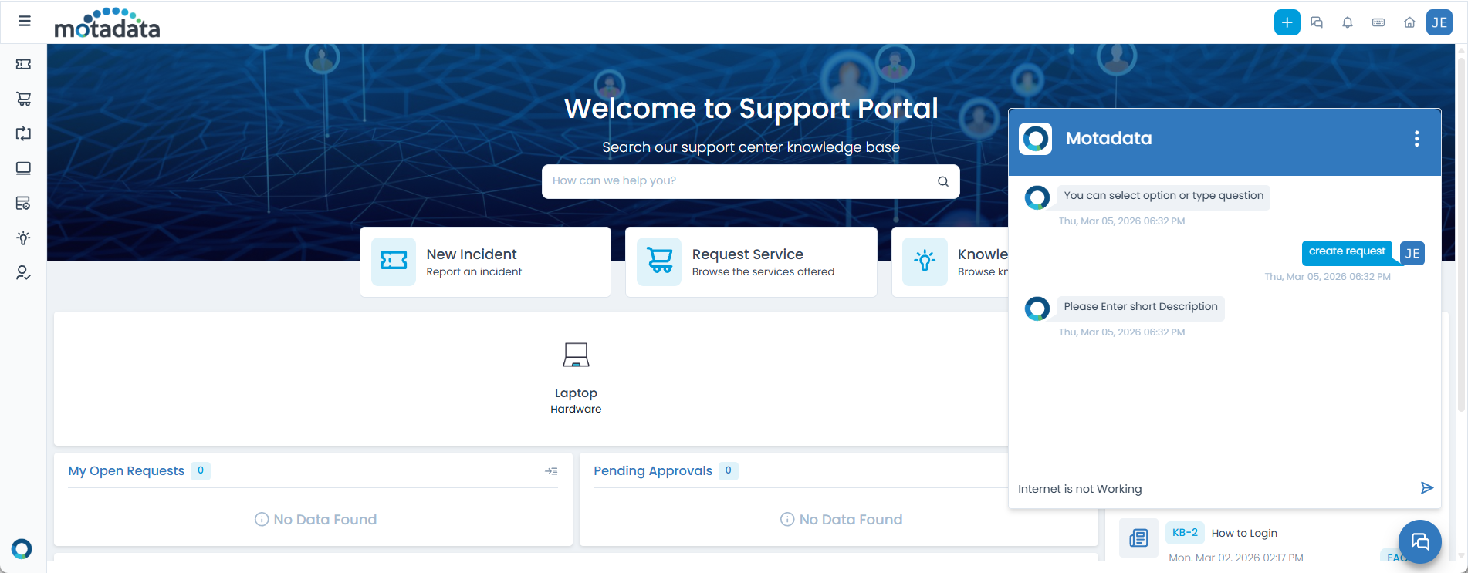Open the shopping cart sidebar icon

24,99
